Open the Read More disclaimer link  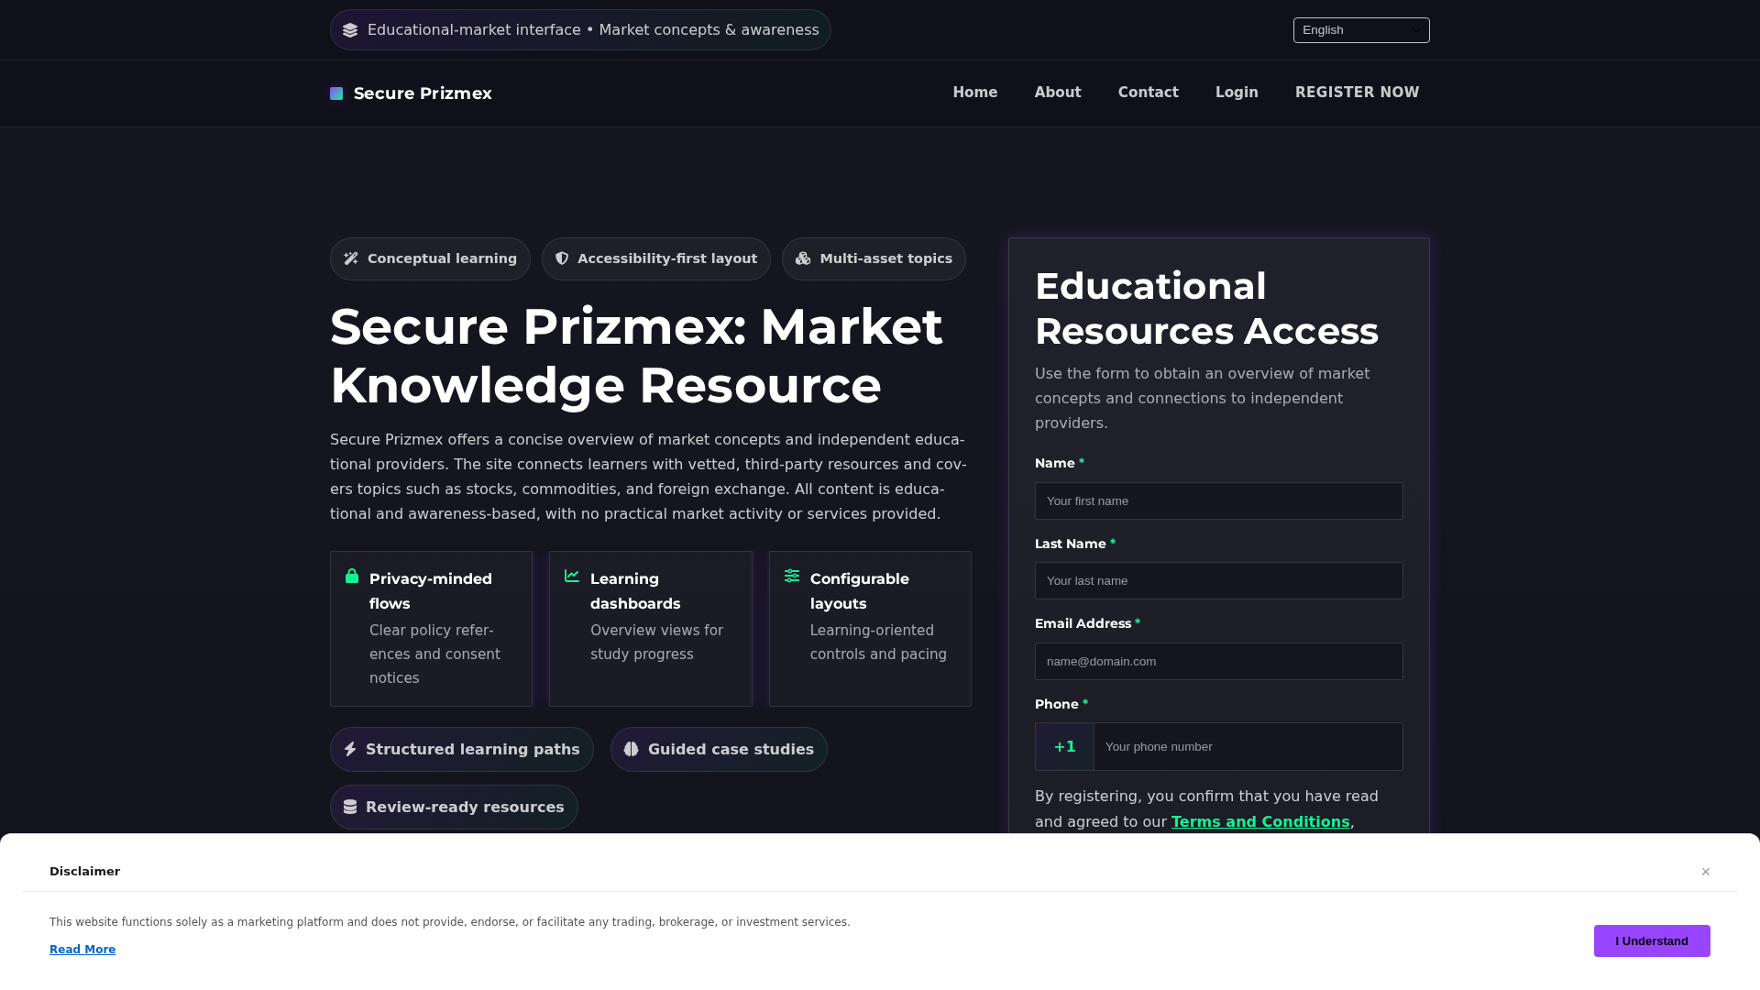point(82,950)
